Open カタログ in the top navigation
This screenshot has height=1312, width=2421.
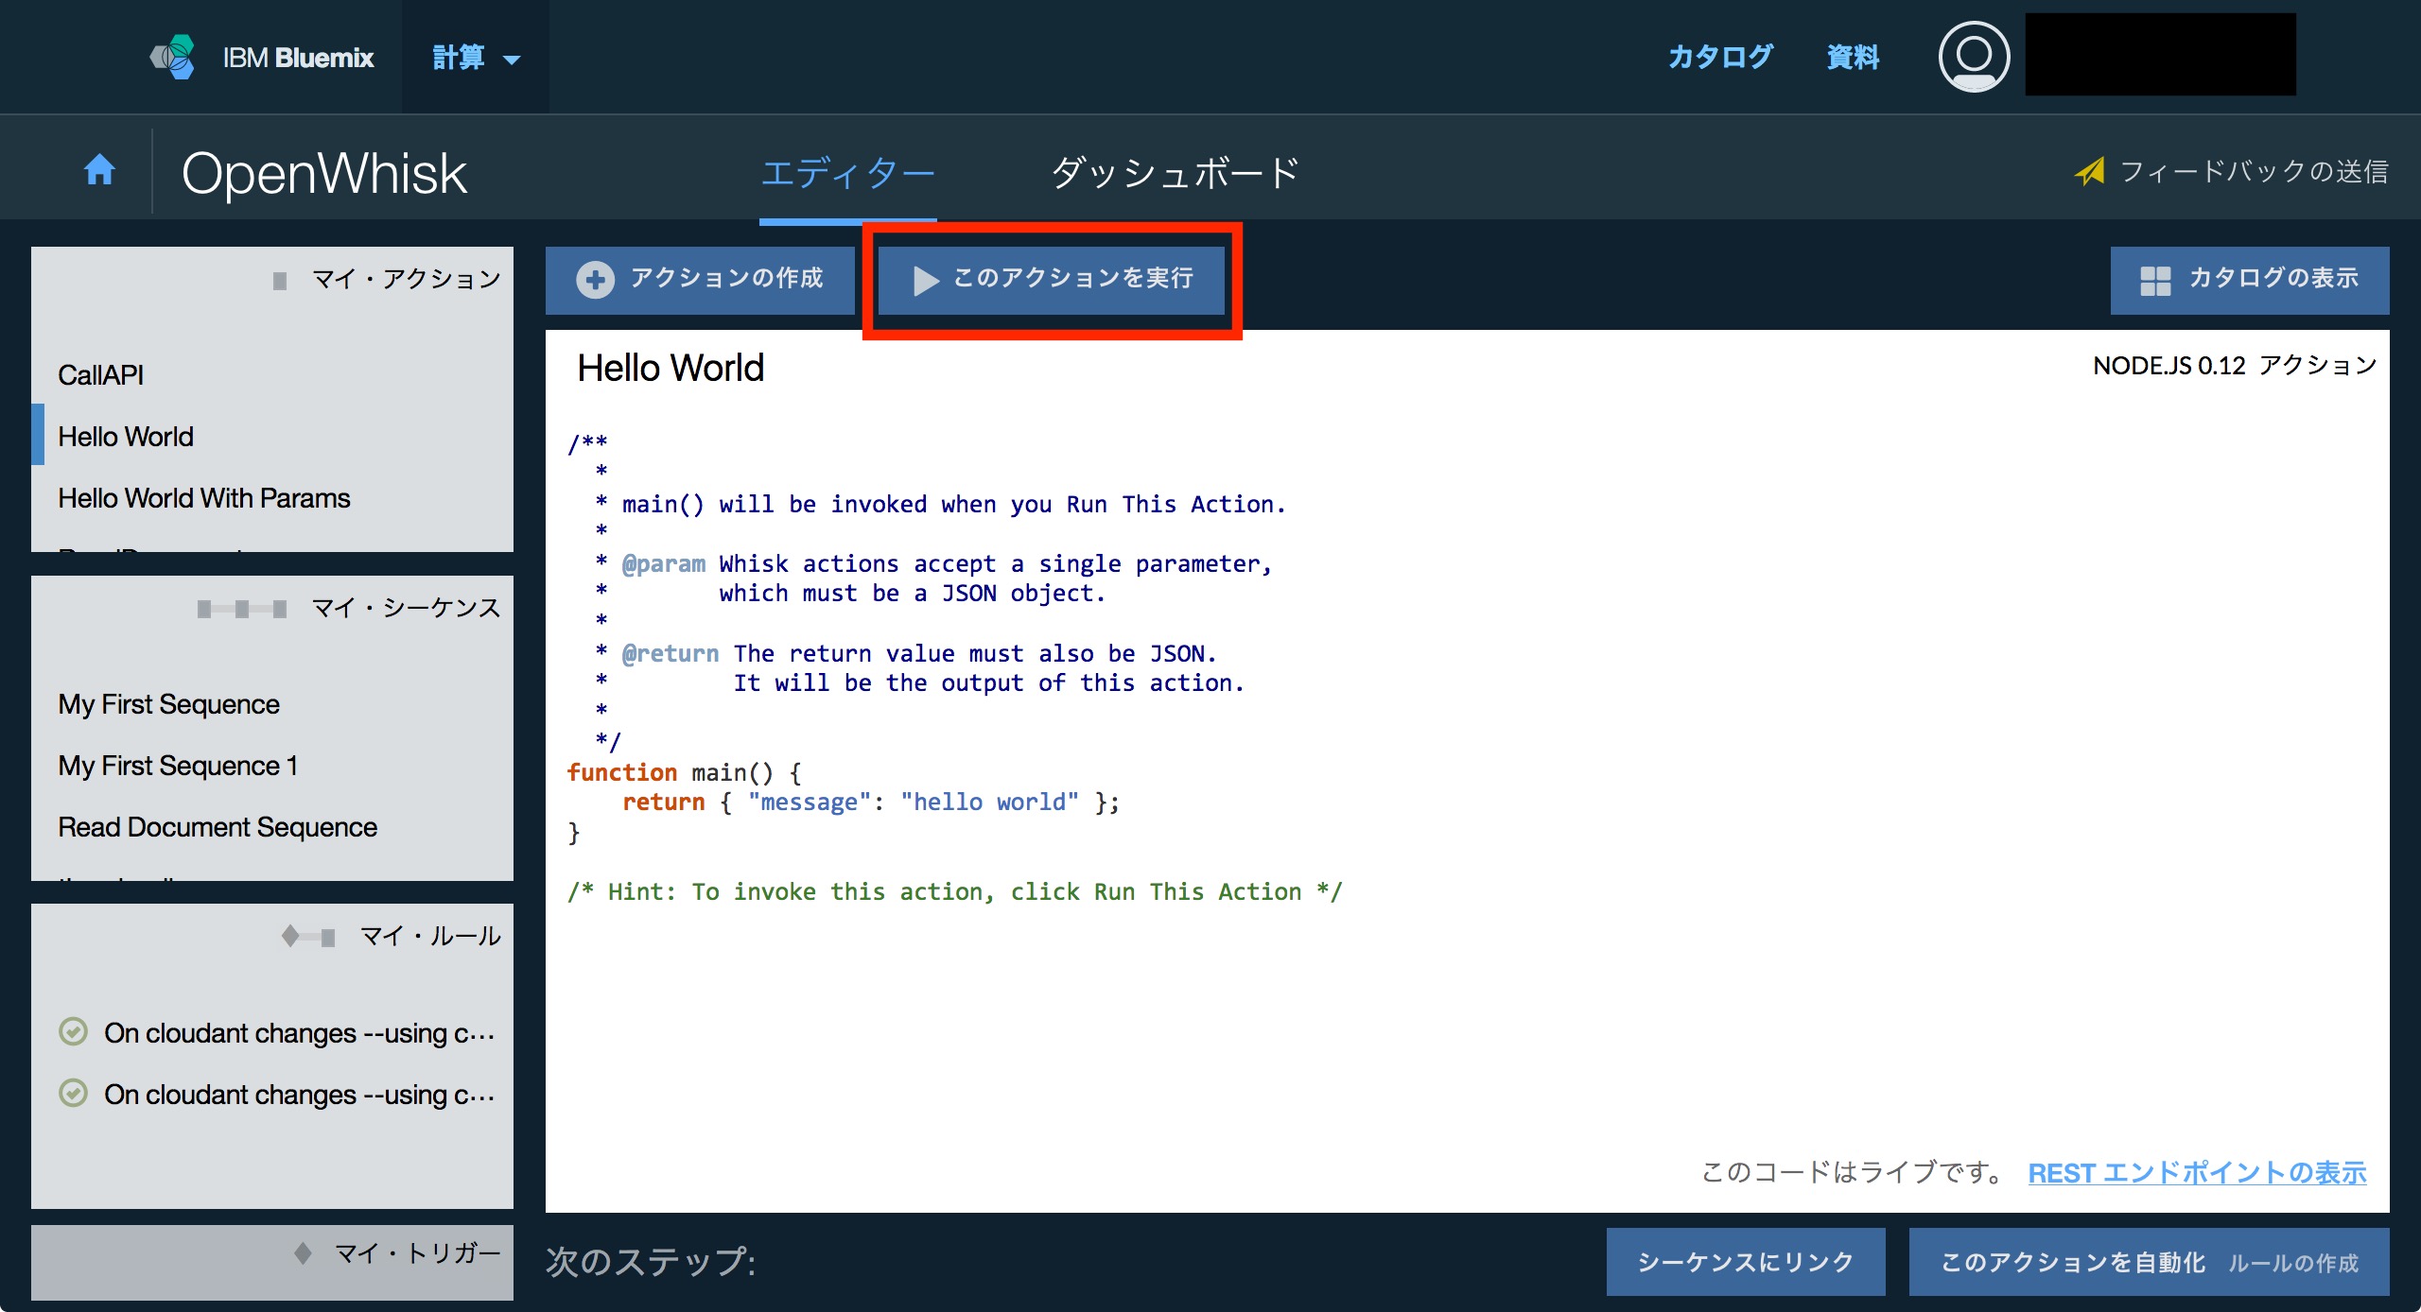pos(1720,57)
